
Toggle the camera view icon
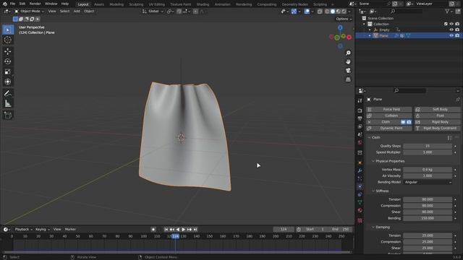[348, 71]
